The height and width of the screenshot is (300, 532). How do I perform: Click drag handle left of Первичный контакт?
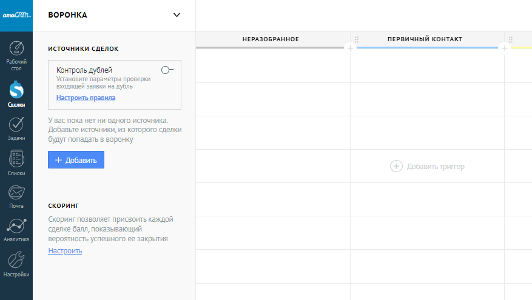(357, 39)
